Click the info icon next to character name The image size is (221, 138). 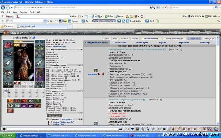pos(34,38)
